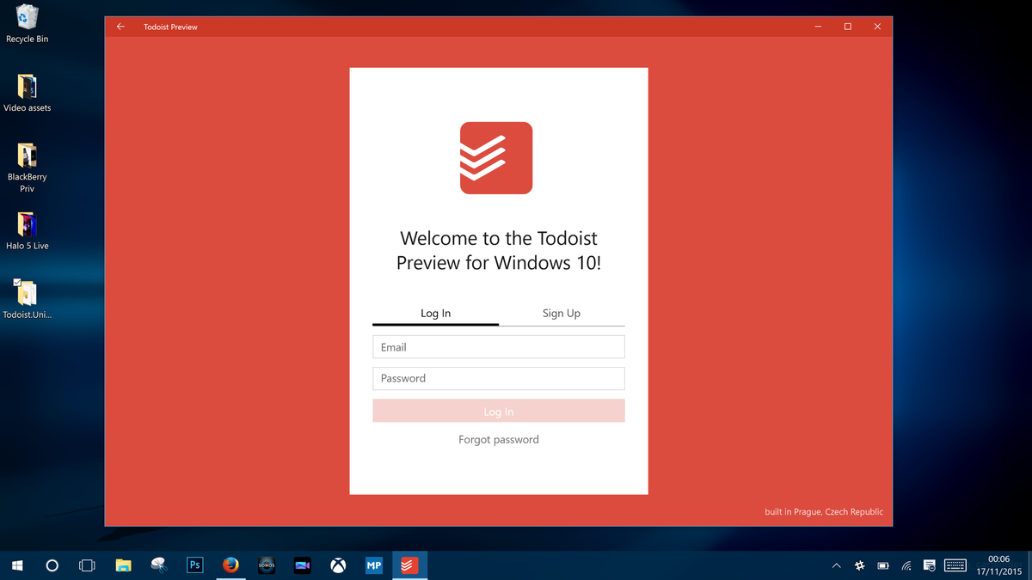Select the Halo 5 Live desktop folder

pos(28,230)
